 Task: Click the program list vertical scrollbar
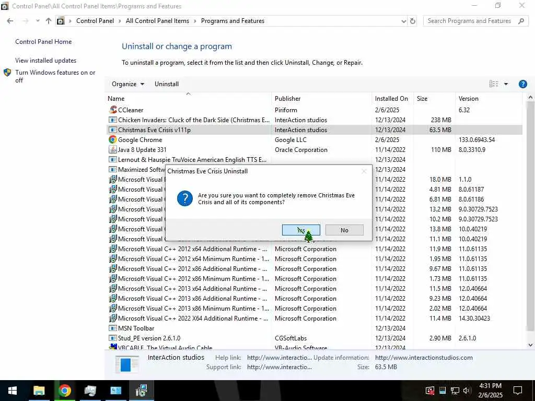pyautogui.click(x=530, y=217)
